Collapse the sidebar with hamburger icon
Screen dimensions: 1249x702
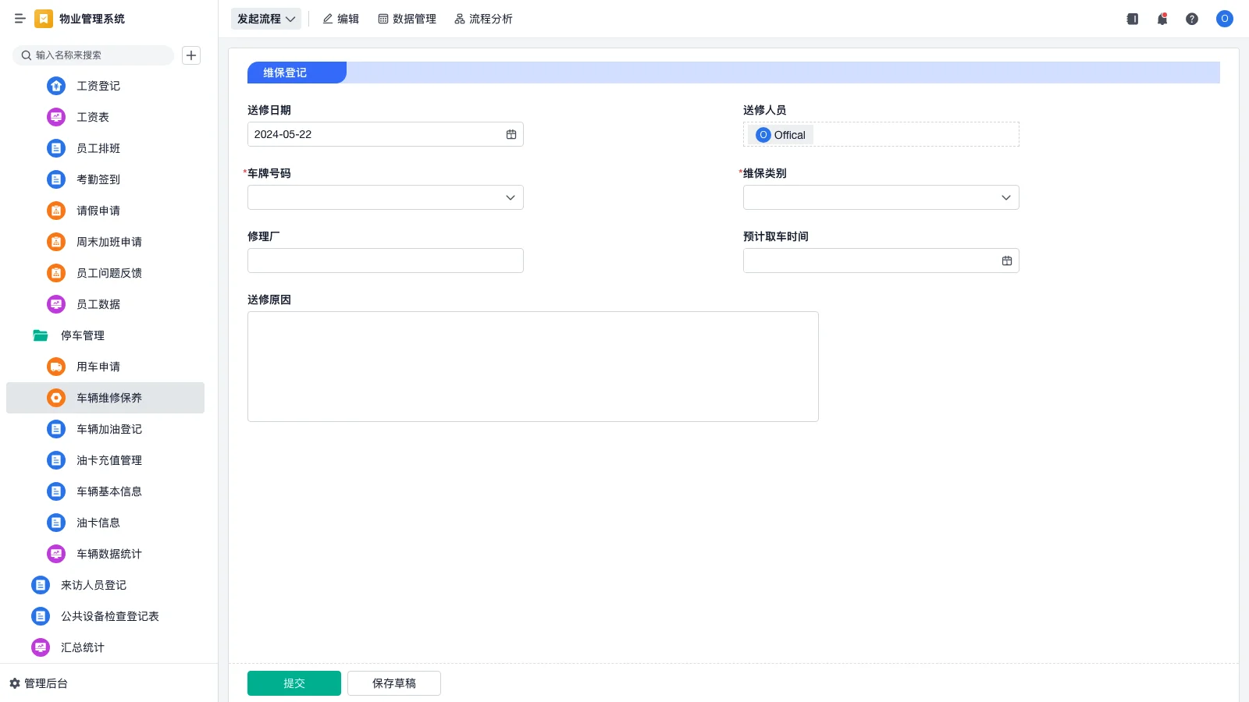tap(20, 19)
